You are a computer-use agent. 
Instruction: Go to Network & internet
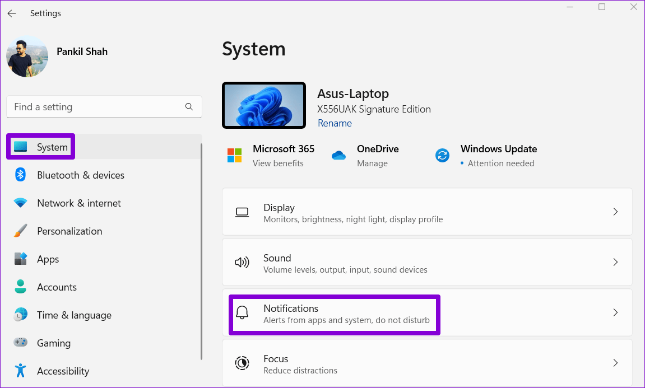point(104,203)
